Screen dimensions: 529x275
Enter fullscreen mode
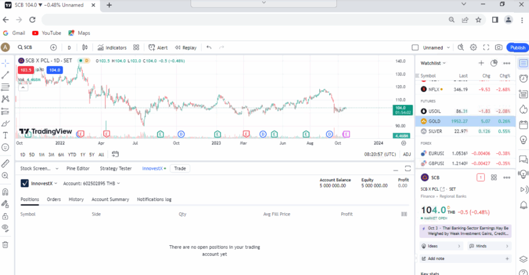click(486, 47)
